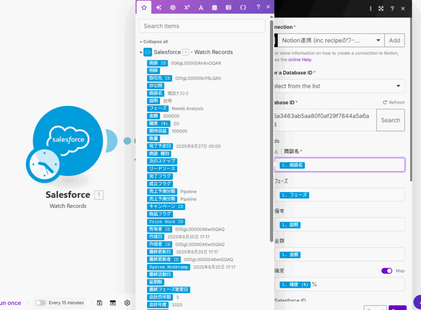Insert the キャンペーン ID item pill
Screen dimensions: 421x310
pos(166,206)
